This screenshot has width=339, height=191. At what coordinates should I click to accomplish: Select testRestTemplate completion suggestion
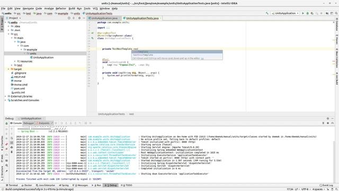coord(177,55)
